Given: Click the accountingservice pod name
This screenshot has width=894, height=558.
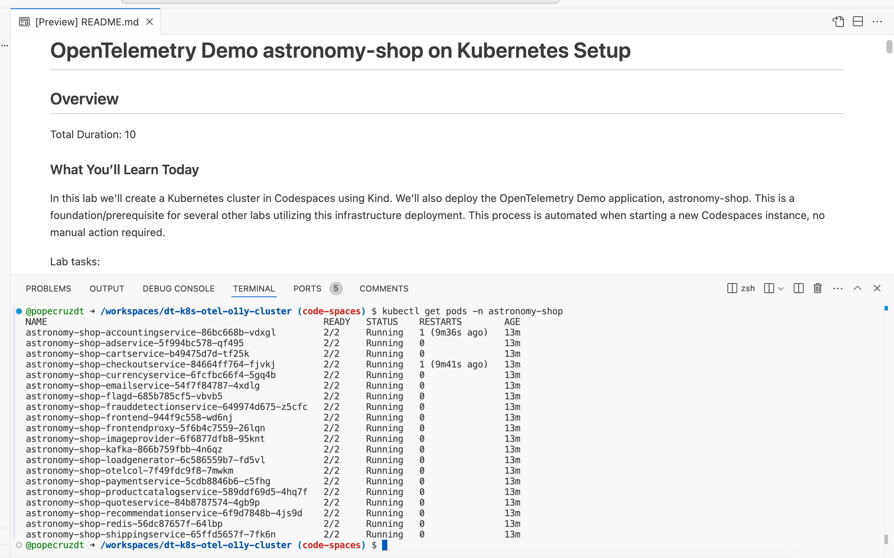Looking at the screenshot, I should click(x=151, y=333).
